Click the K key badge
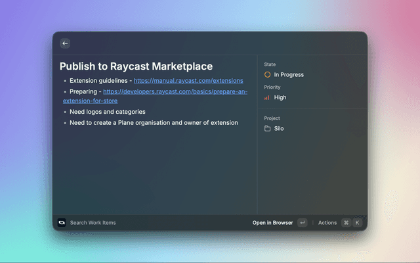Screen dimensions: 420x263 (358, 223)
